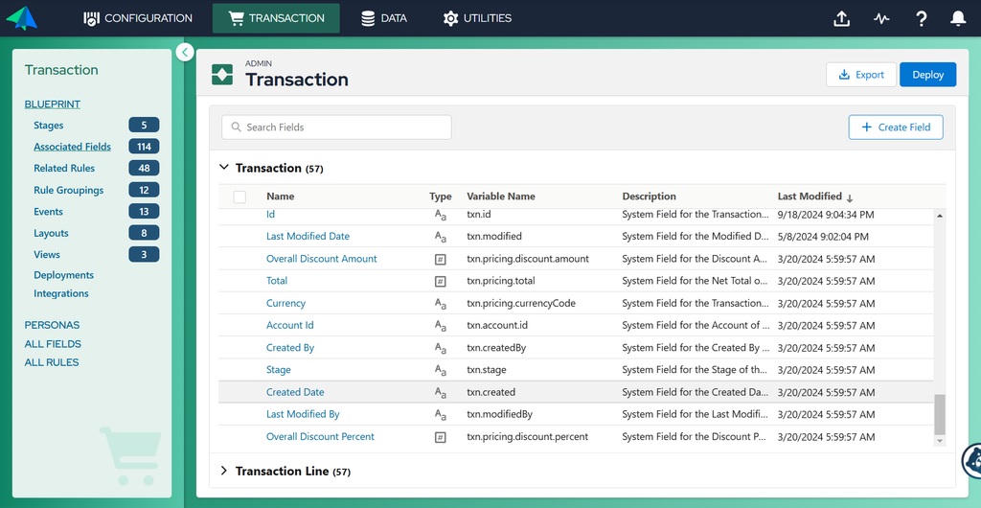This screenshot has width=981, height=508.
Task: Open the UTILITIES menu
Action: (x=477, y=18)
